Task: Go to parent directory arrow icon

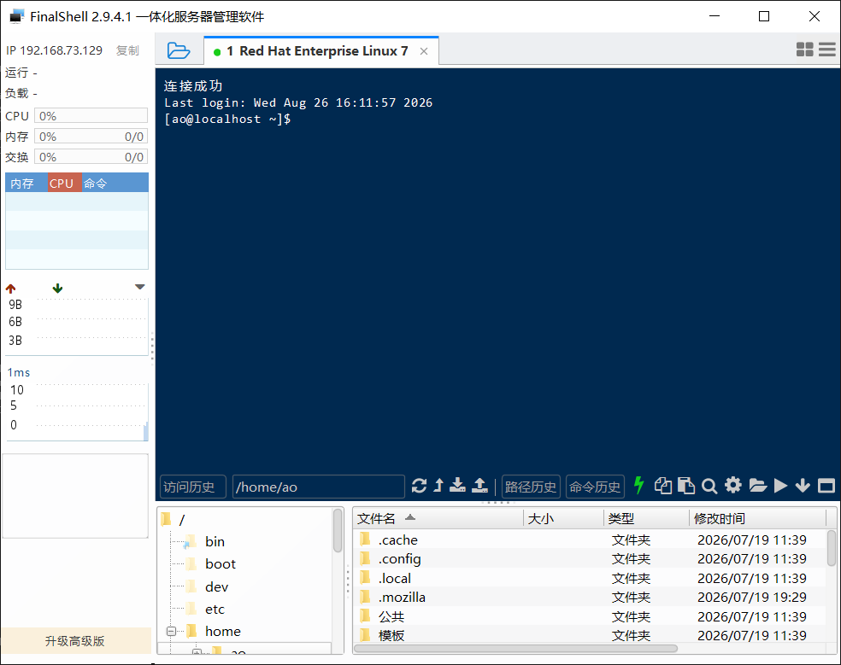Action: pos(438,486)
